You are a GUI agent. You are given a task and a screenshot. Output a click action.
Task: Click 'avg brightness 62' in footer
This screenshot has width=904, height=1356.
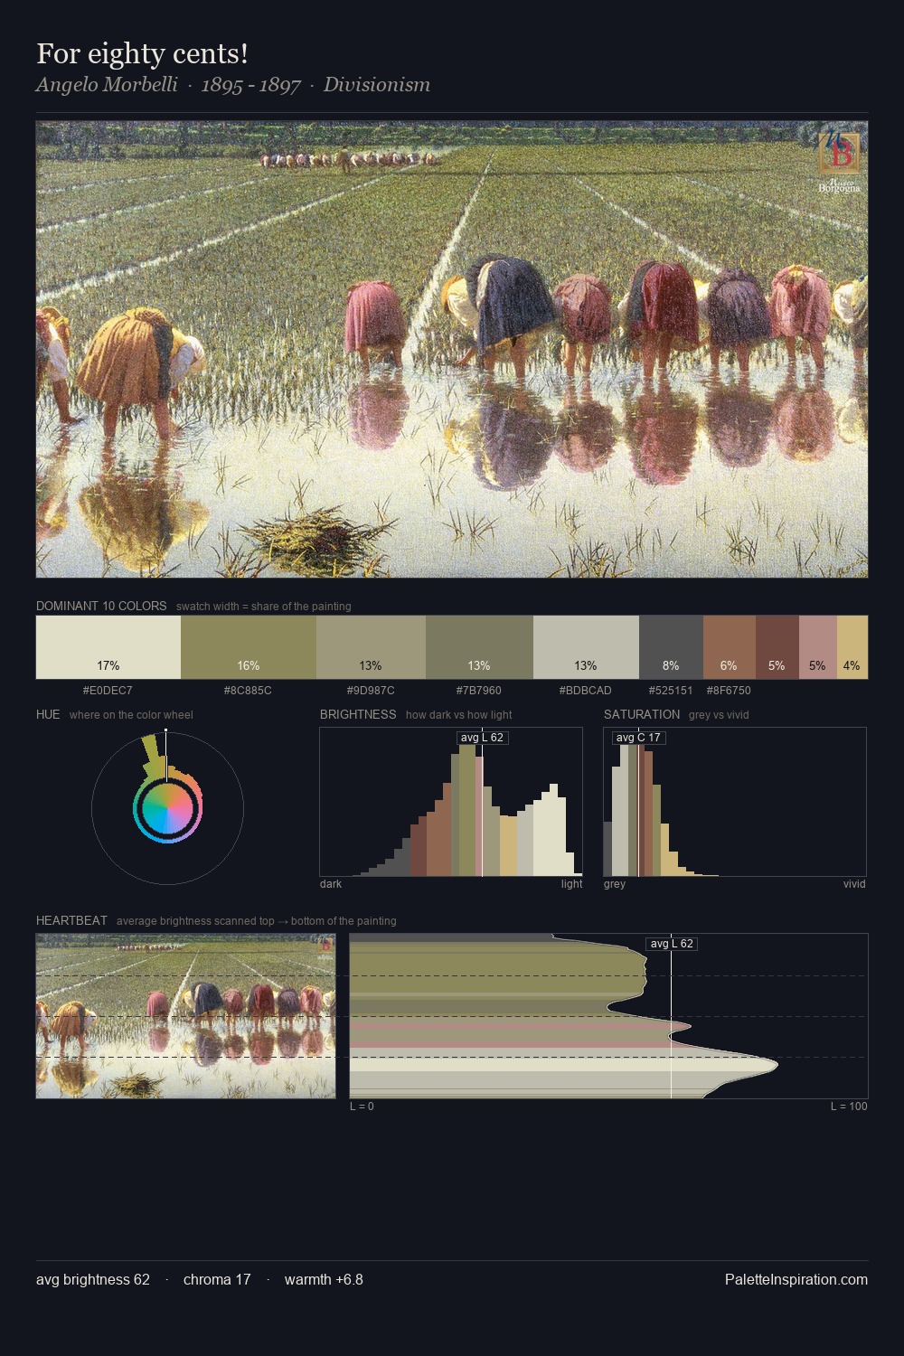93,1279
